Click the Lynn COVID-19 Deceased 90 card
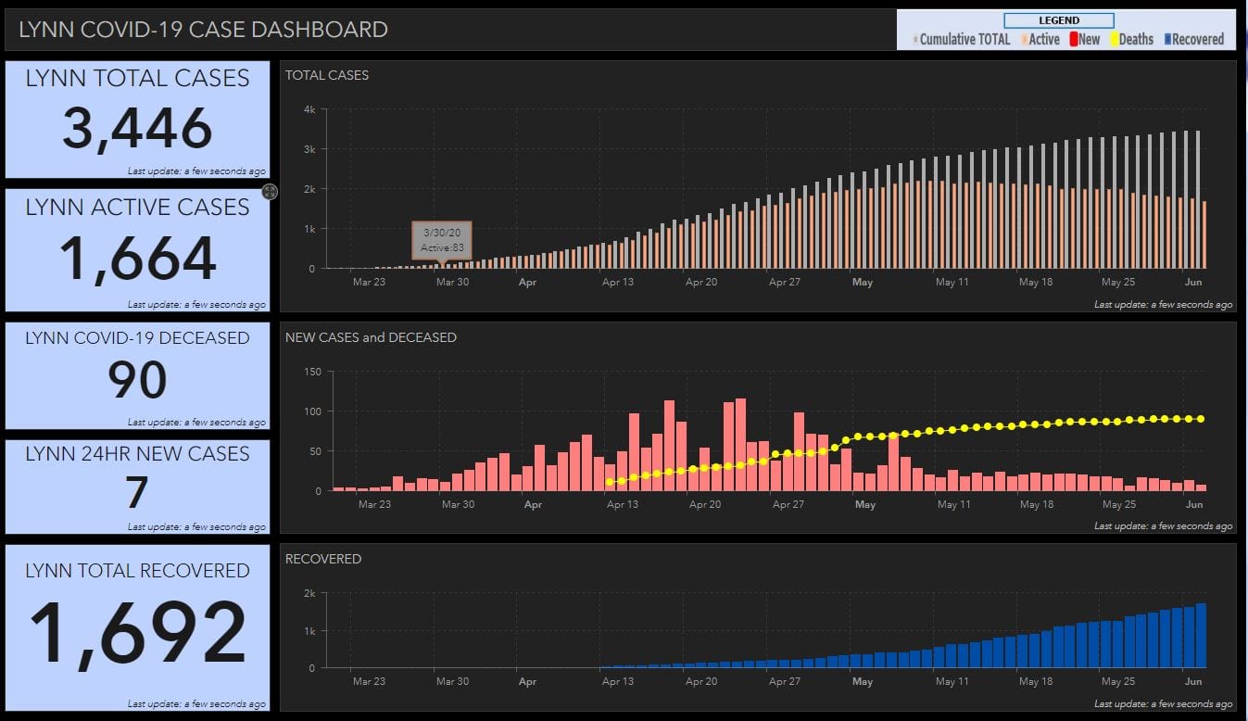Viewport: 1248px width, 721px height. pos(137,374)
